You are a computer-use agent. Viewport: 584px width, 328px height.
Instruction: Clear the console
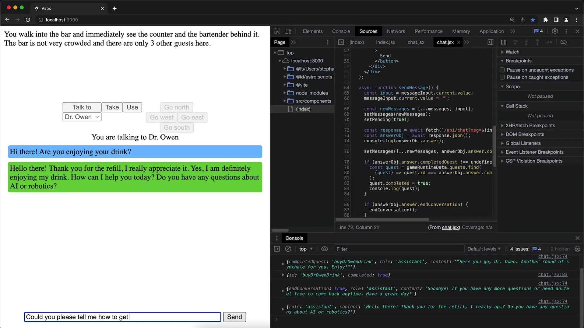[288, 249]
